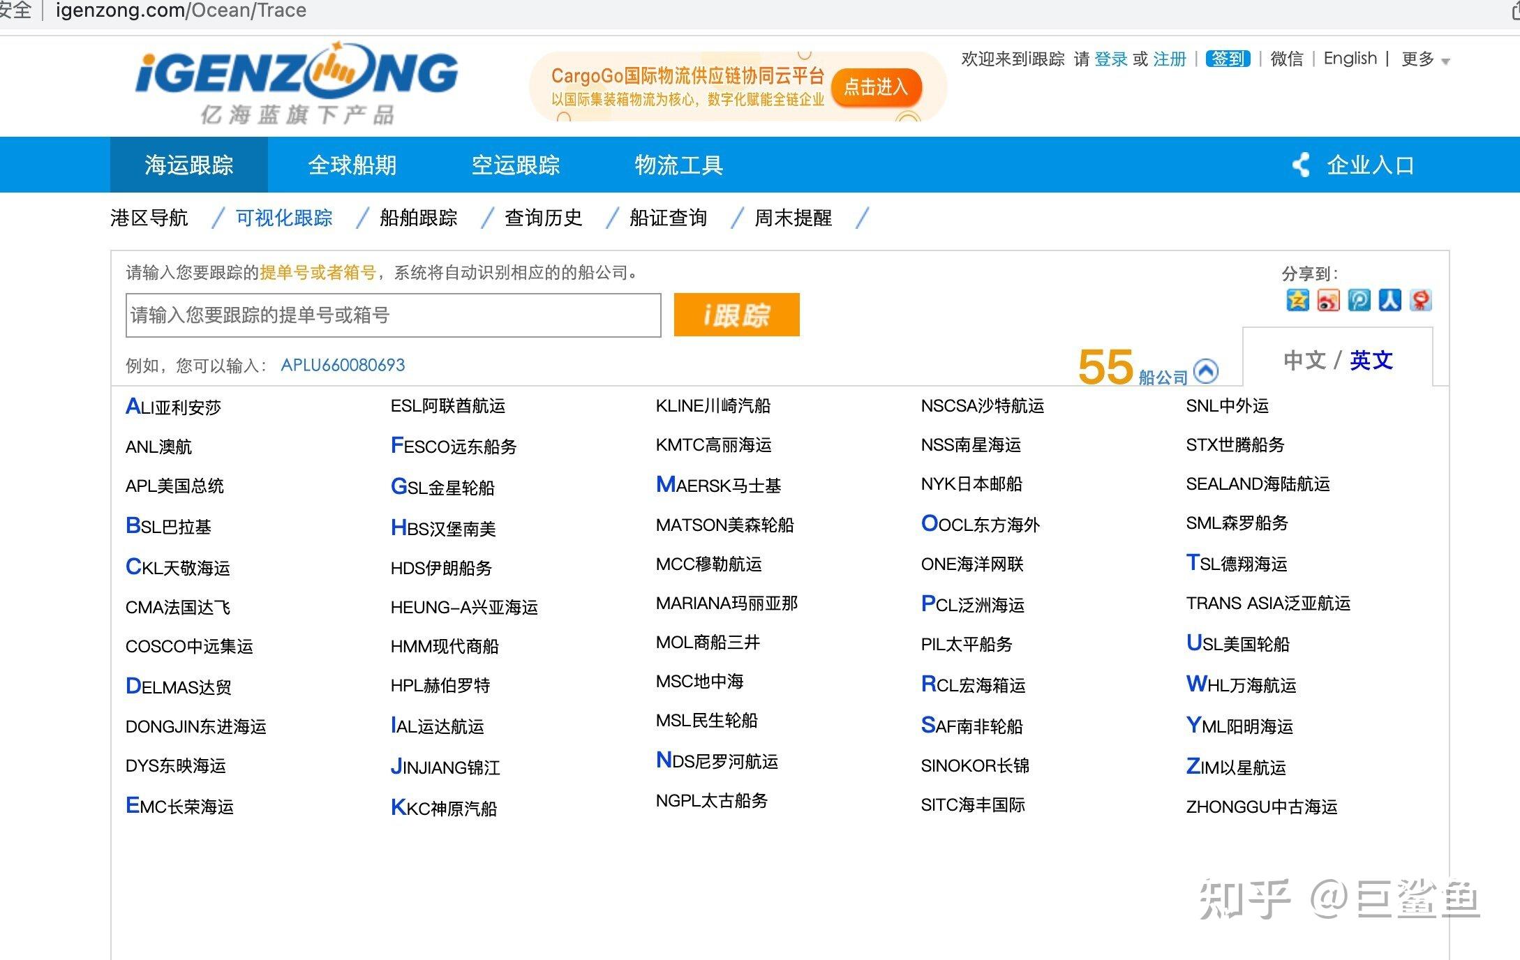1520x960 pixels.
Task: Share to Sina Weibo icon
Action: point(1328,300)
